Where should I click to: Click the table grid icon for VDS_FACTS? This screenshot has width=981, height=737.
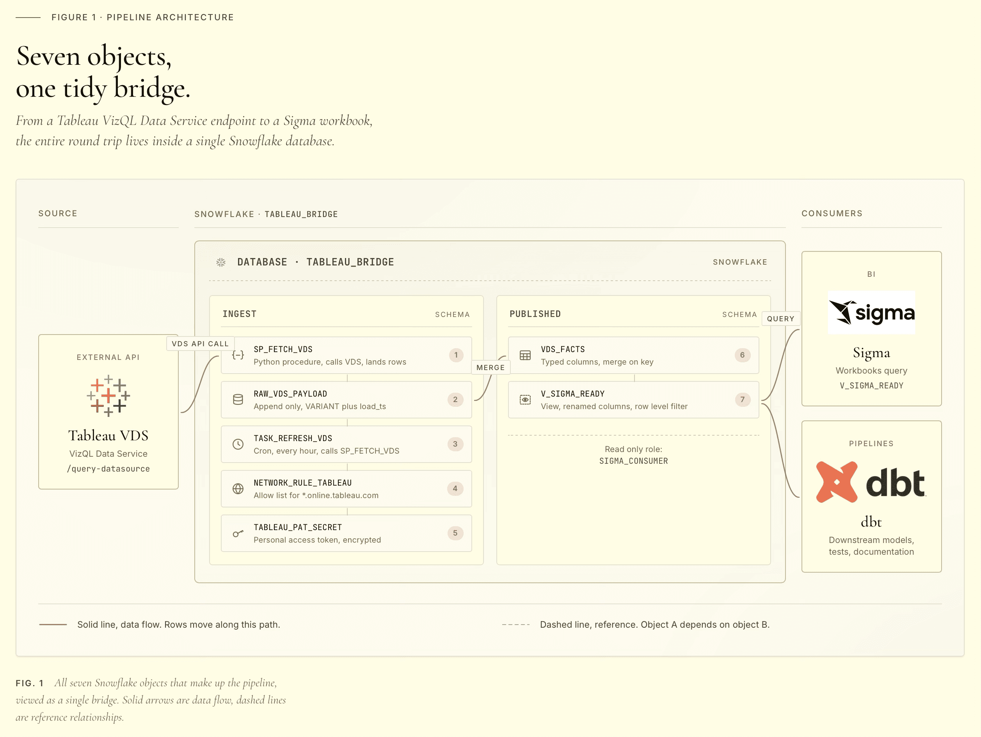[525, 355]
